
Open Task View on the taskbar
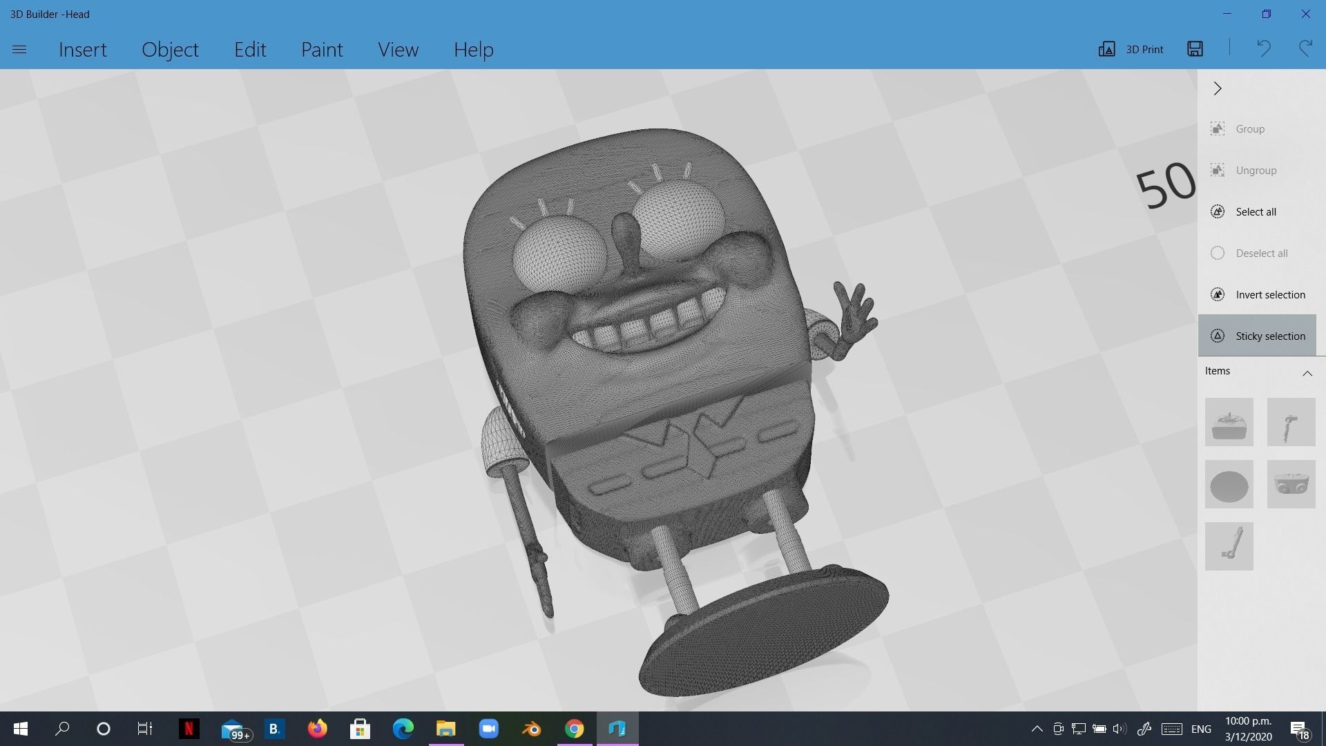click(x=144, y=729)
